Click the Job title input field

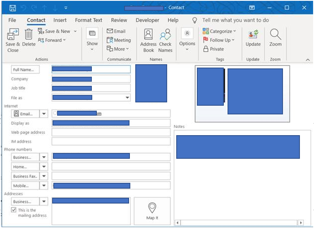[x=91, y=88]
